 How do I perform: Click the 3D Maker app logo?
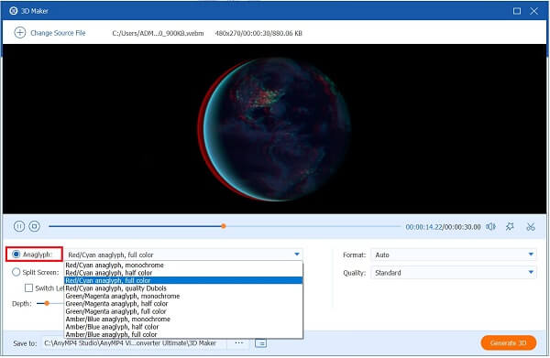tap(14, 11)
